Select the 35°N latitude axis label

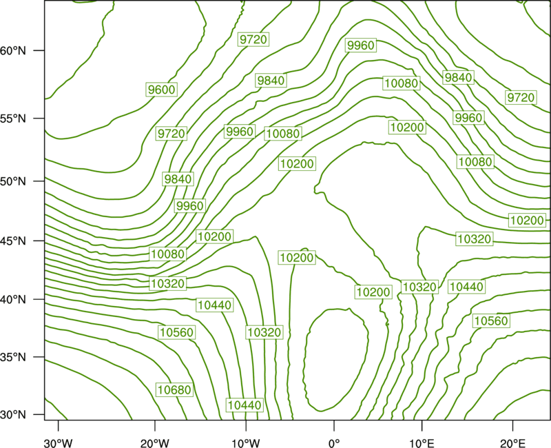tap(13, 357)
